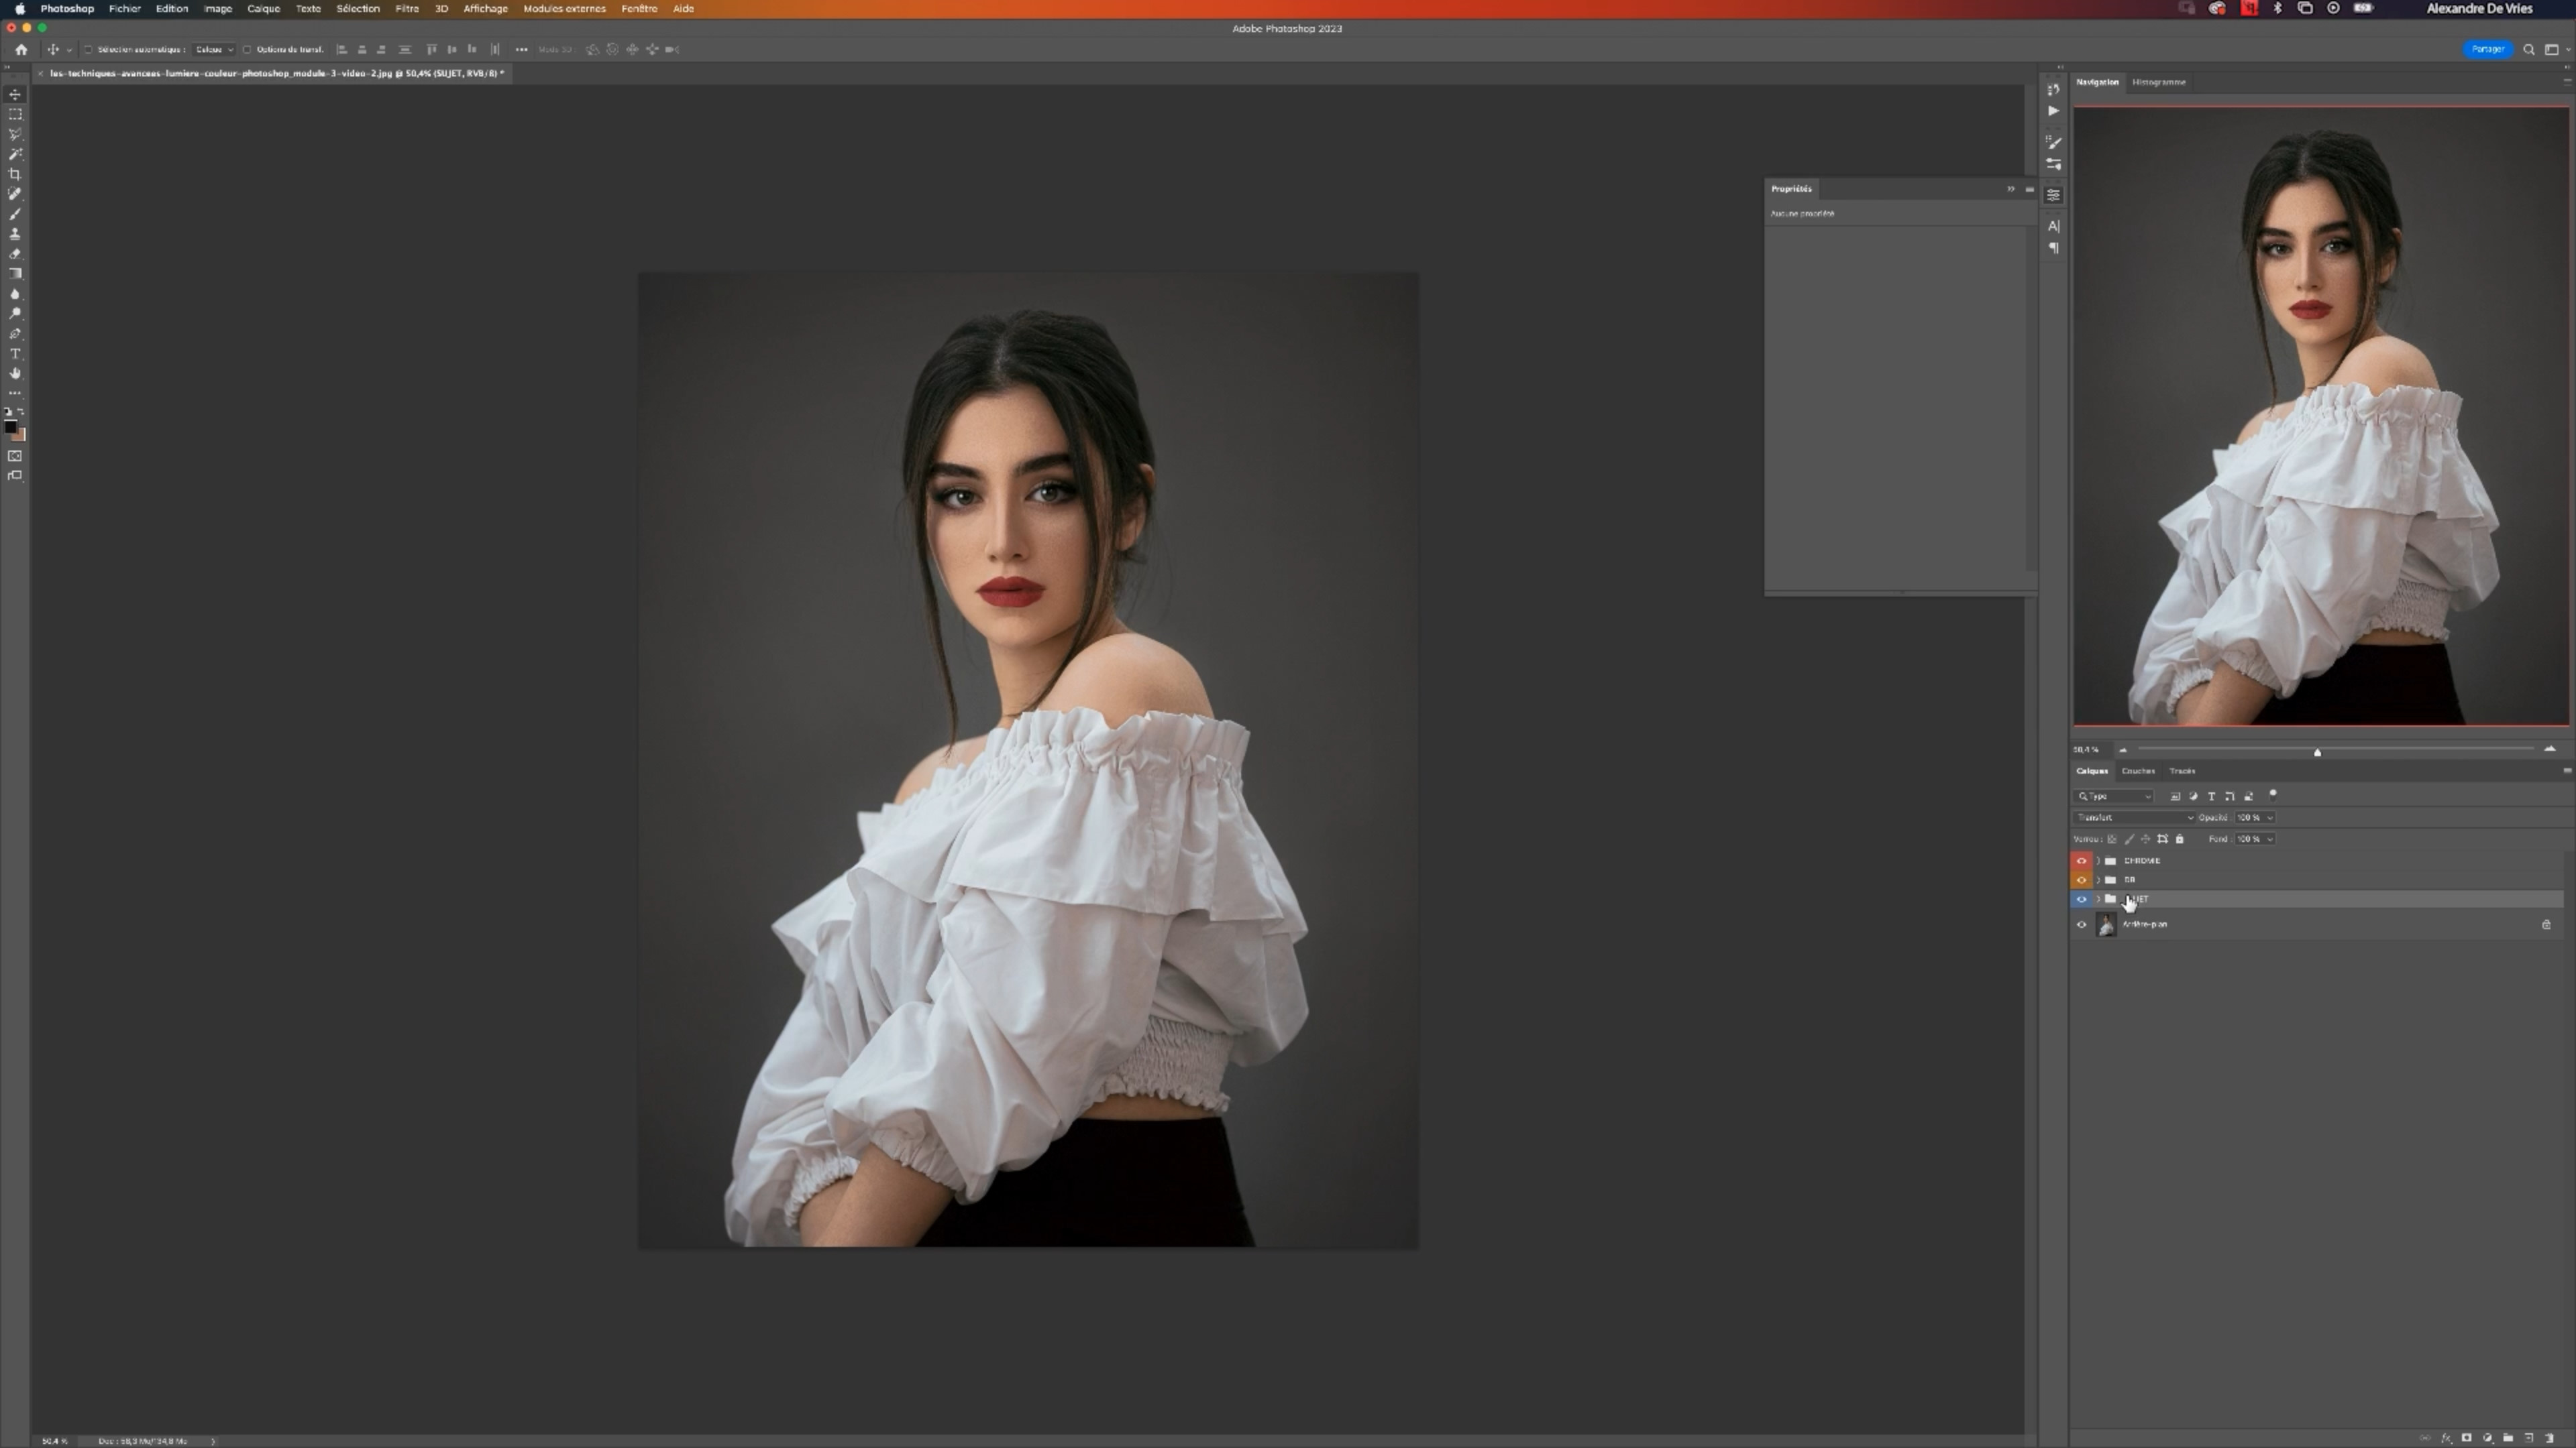Select the Hand tool

pos(15,373)
